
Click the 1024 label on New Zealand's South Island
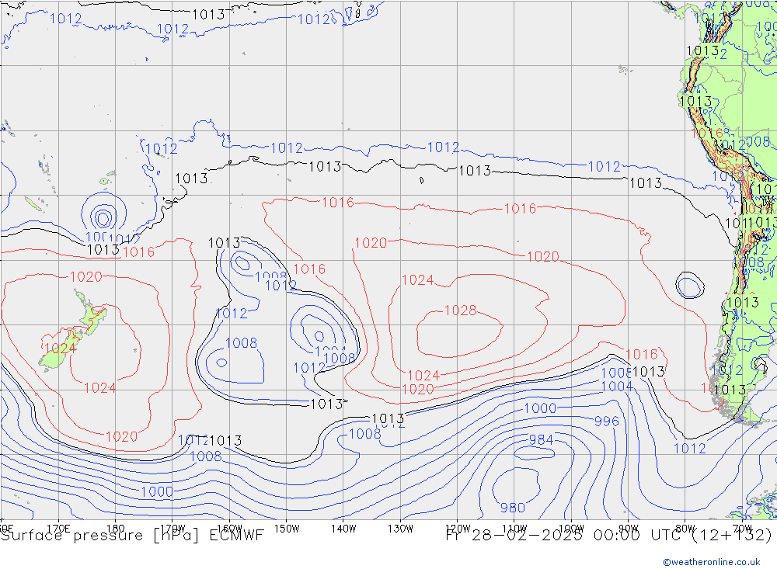[x=61, y=348]
